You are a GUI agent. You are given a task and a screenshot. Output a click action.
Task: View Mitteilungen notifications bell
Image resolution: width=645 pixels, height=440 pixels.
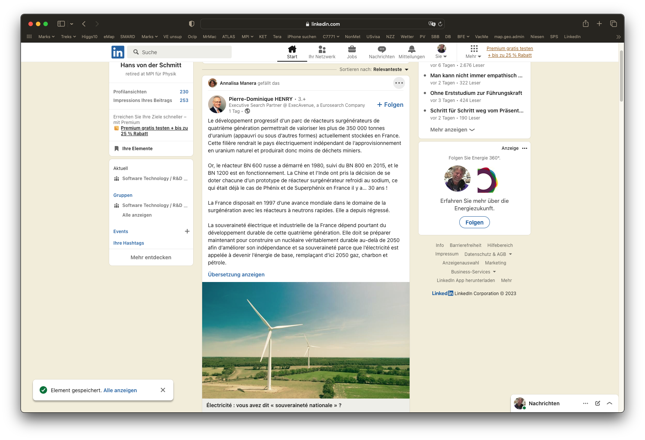411,52
